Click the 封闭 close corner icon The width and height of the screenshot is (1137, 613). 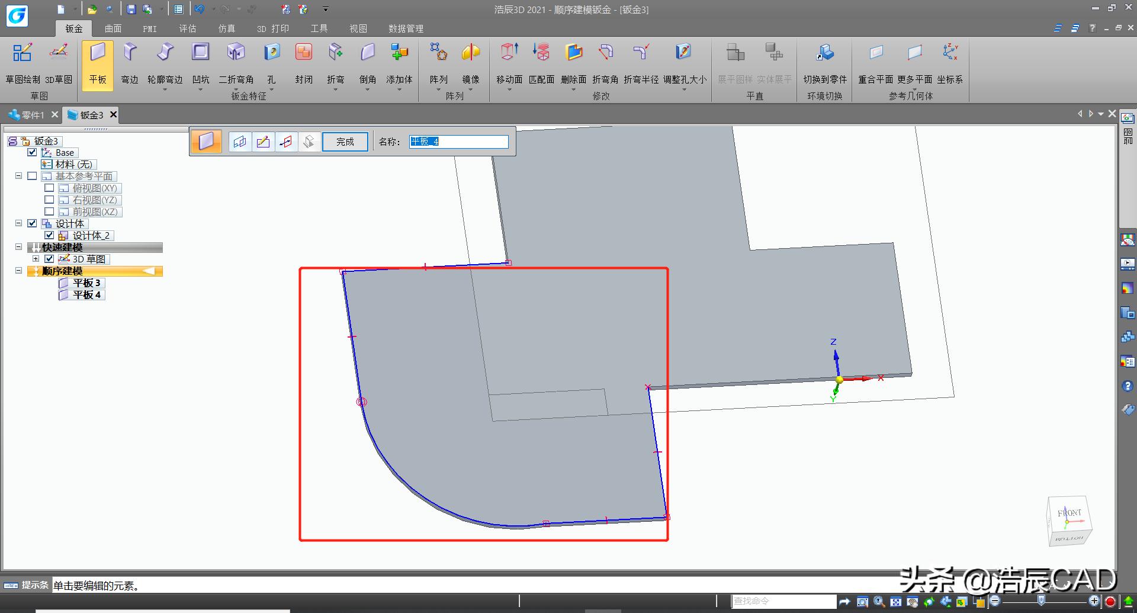coord(304,53)
